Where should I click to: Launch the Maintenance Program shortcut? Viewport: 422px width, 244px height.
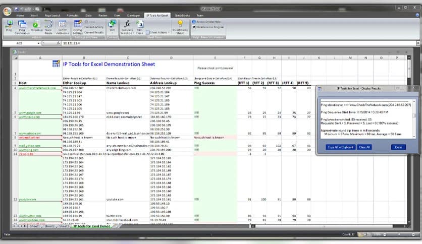click(x=208, y=27)
